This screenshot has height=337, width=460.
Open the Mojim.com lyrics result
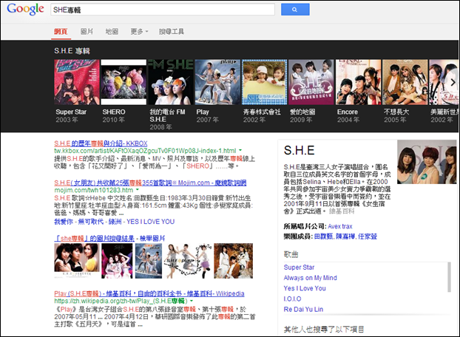150,183
